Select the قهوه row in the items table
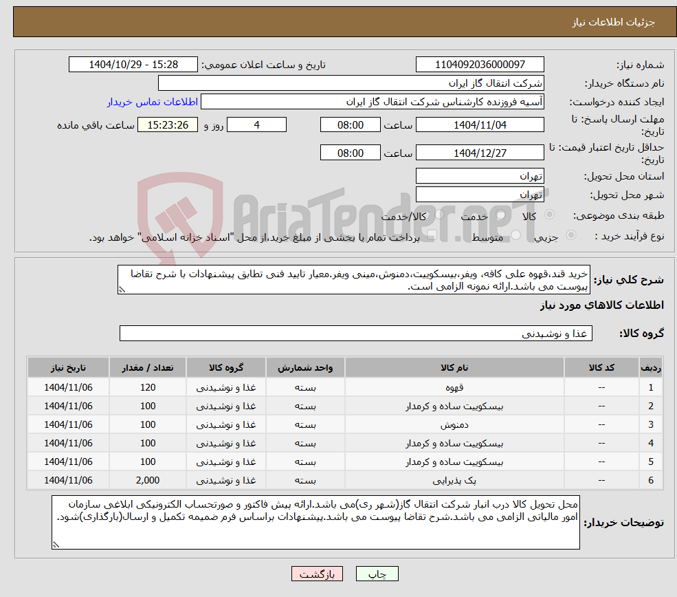This screenshot has height=597, width=677. point(344,387)
